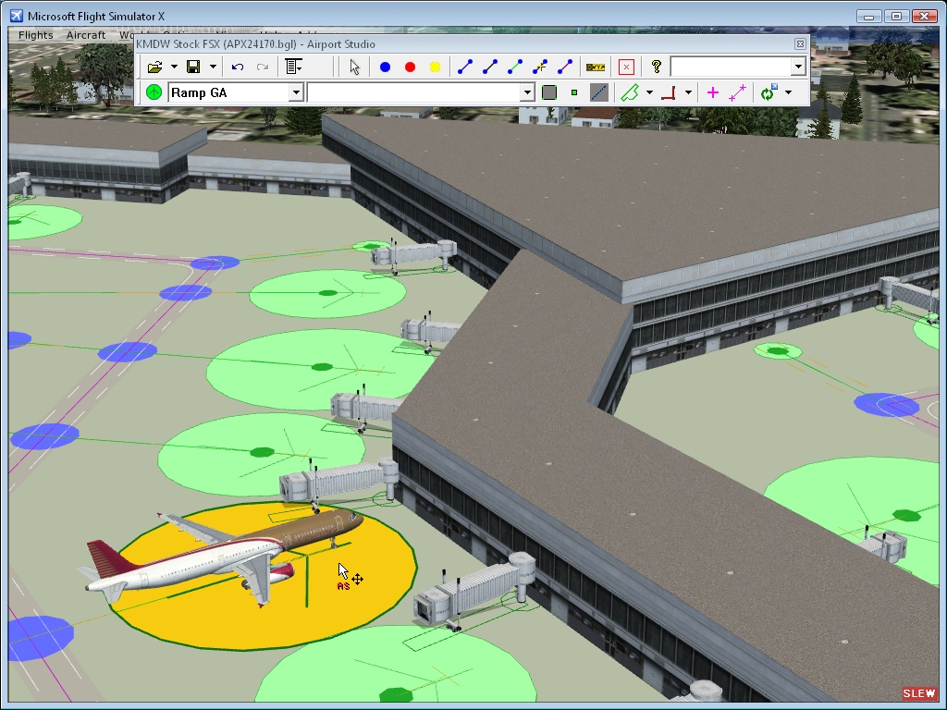Open the dropdown beside the polygon tool

[650, 92]
